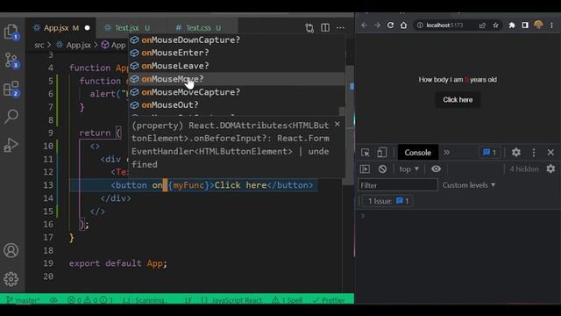Bookmark this page with the star
561x316 pixels.
coord(495,25)
